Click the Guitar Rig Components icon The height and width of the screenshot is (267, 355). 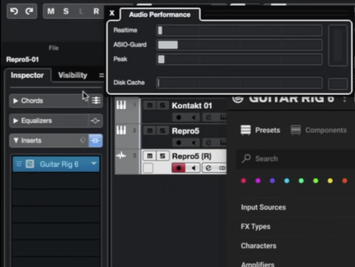[296, 130]
